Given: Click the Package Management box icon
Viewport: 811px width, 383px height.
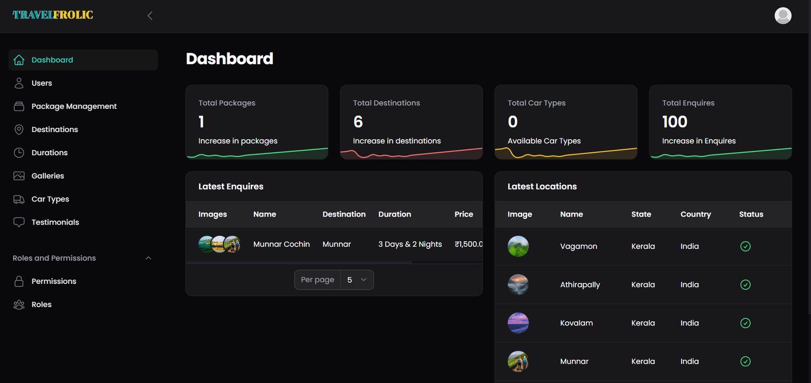Looking at the screenshot, I should [x=19, y=106].
